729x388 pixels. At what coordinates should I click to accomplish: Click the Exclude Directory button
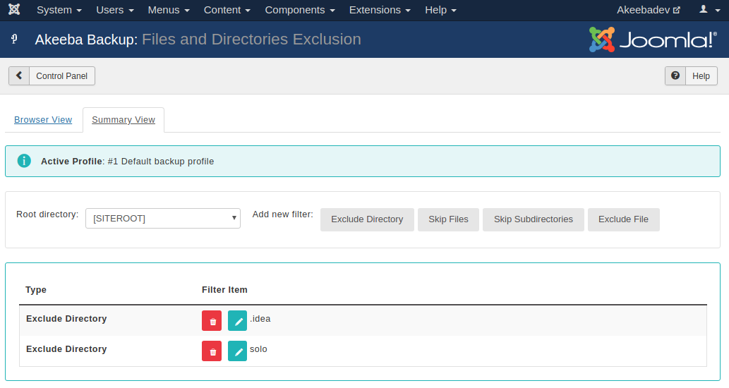tap(367, 219)
